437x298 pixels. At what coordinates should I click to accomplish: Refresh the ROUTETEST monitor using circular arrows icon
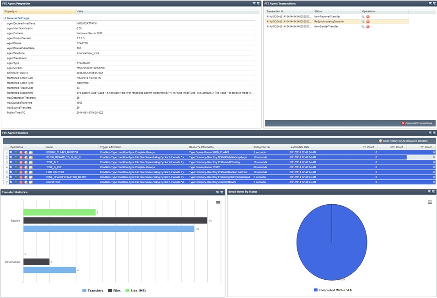(26, 181)
